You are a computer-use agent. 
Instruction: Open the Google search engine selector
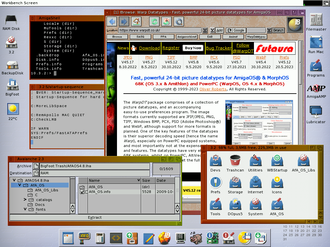(x=236, y=31)
